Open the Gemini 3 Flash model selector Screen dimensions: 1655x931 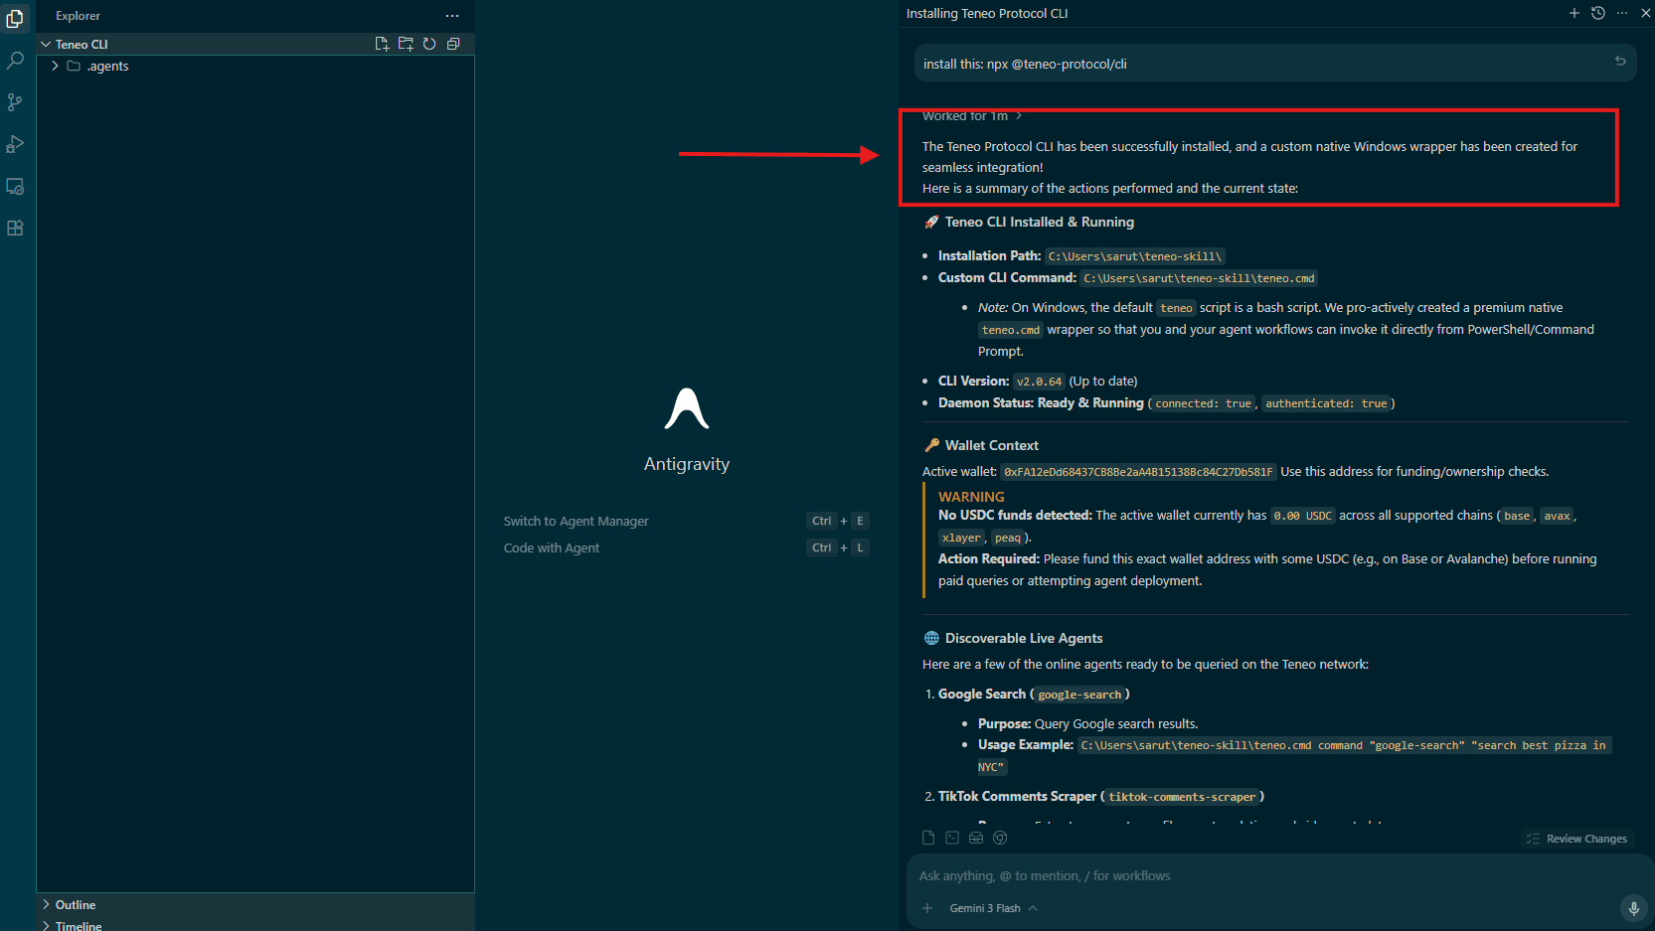[993, 908]
